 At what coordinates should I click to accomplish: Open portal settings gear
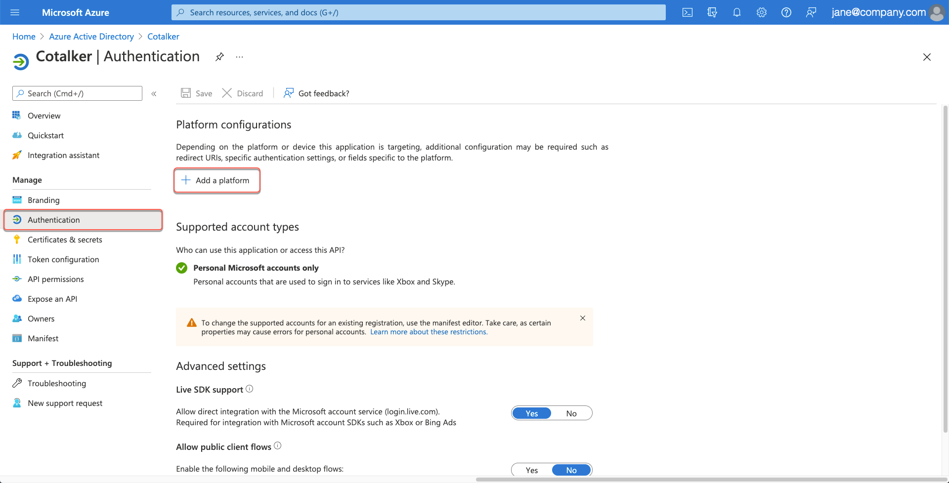pos(762,12)
